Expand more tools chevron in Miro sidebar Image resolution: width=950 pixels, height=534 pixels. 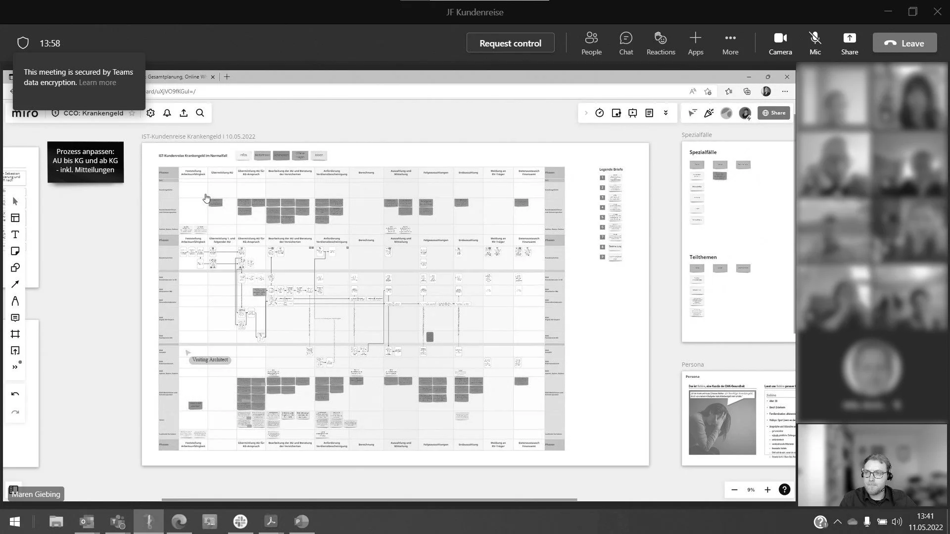click(15, 367)
